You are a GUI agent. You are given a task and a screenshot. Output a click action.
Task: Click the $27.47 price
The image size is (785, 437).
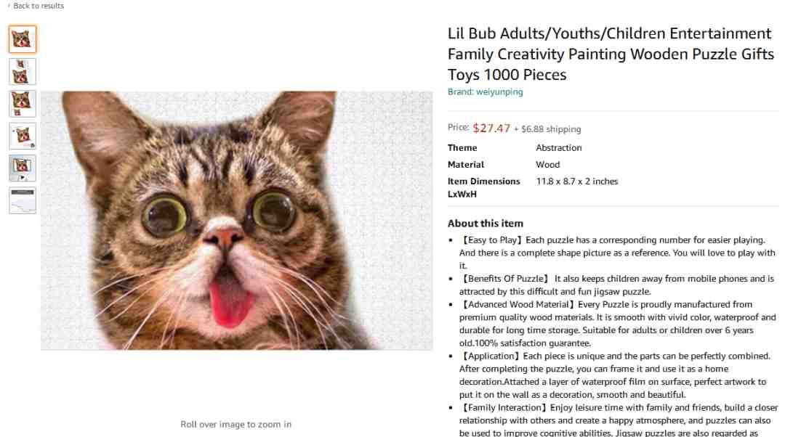[491, 128]
